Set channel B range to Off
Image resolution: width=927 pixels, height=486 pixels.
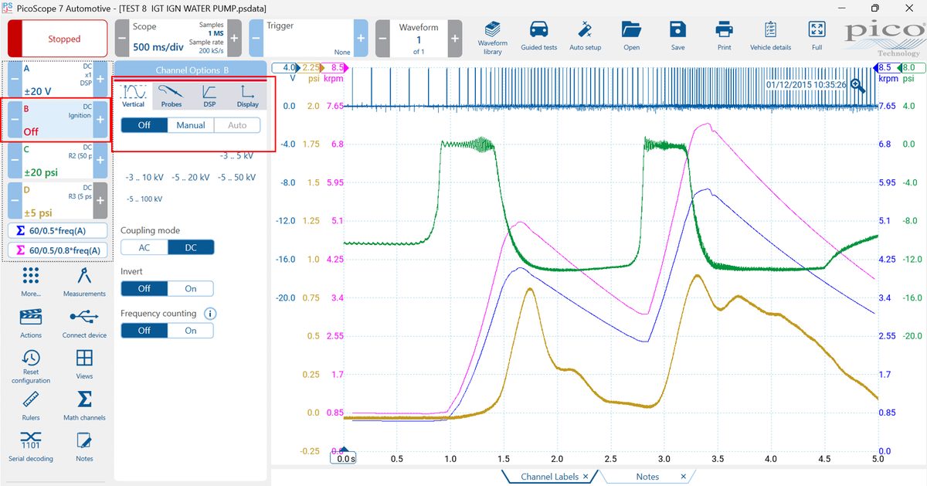(144, 125)
